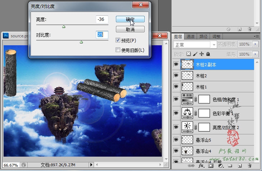Lock transparent pixels icon
The width and height of the screenshot is (262, 171).
188,54
